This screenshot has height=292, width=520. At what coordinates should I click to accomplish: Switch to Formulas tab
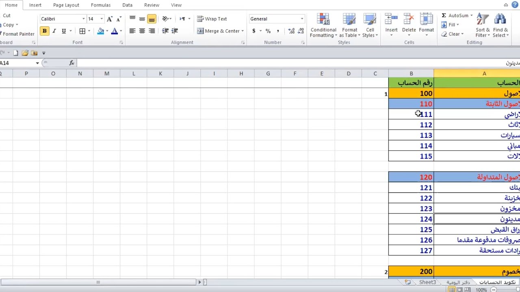click(x=101, y=5)
